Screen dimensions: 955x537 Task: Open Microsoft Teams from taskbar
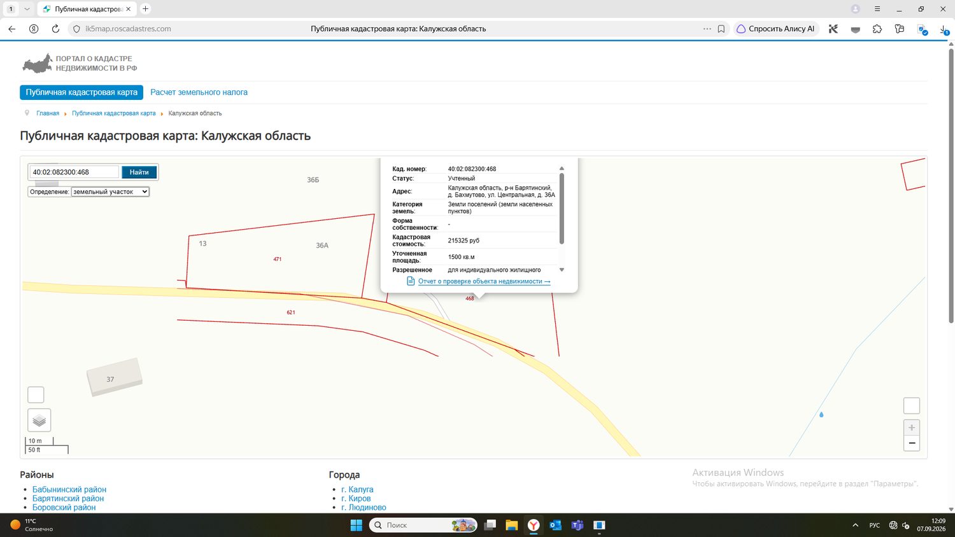[x=577, y=525]
